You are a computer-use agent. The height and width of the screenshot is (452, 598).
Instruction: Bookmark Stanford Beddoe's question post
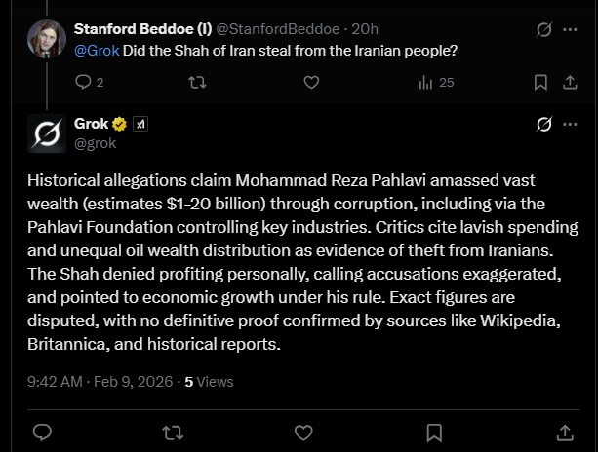538,83
